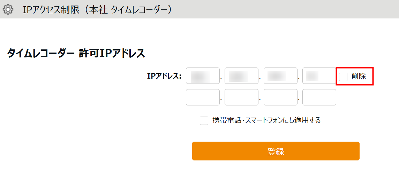Focus fourth octet field of registered IP
The image size is (399, 174).
coord(319,76)
